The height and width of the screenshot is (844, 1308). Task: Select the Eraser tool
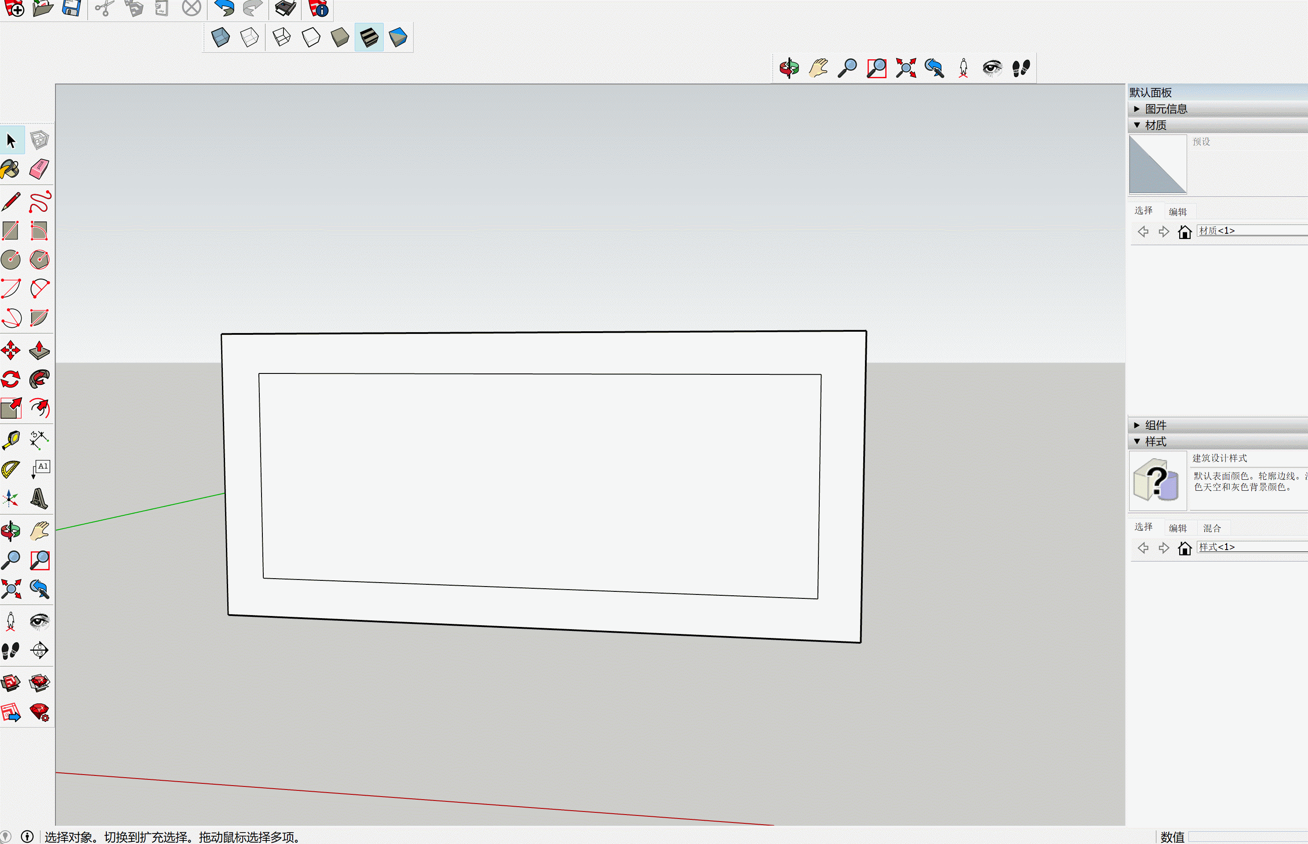[x=39, y=169]
